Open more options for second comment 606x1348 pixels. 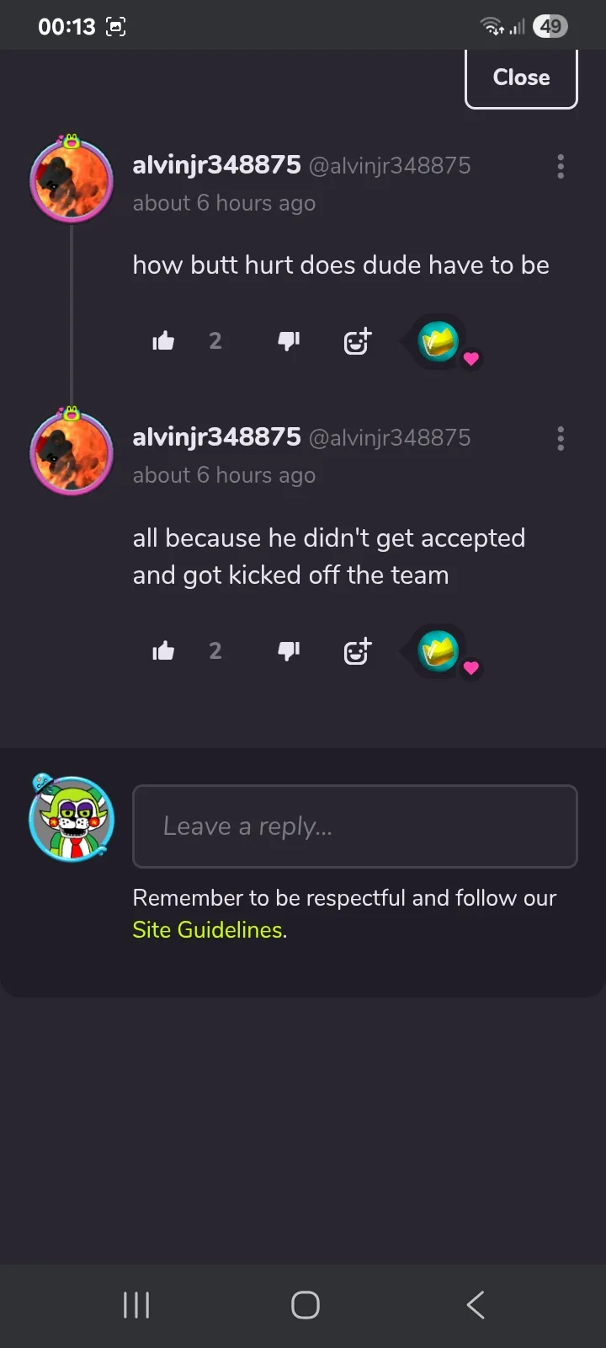[x=561, y=438]
